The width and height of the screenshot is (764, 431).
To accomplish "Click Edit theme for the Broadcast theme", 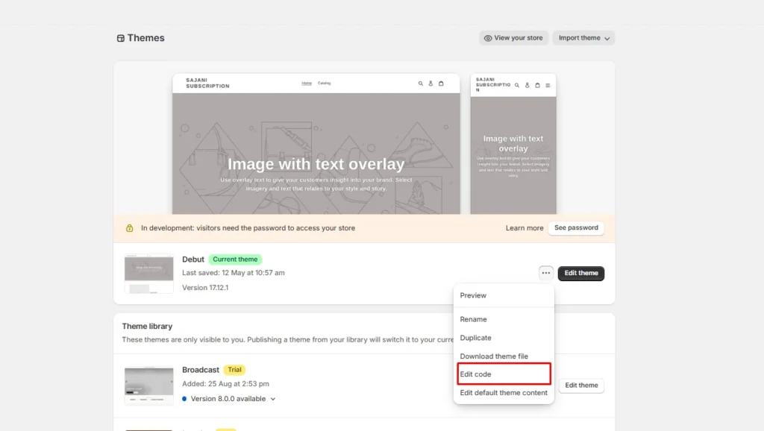I will coord(581,385).
